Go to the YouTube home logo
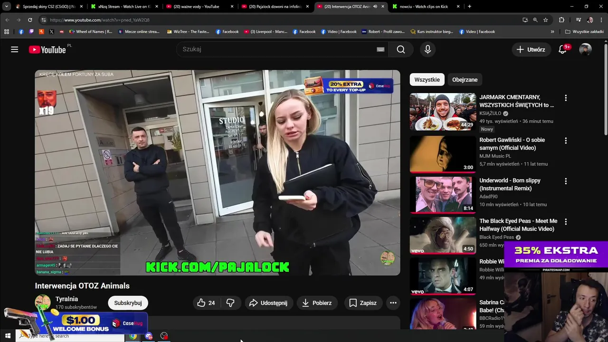The image size is (608, 342). pos(47,49)
